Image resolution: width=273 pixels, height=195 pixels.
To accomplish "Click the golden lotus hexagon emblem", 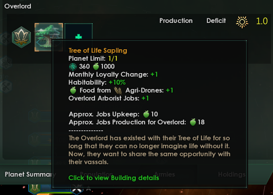I will coord(21,37).
